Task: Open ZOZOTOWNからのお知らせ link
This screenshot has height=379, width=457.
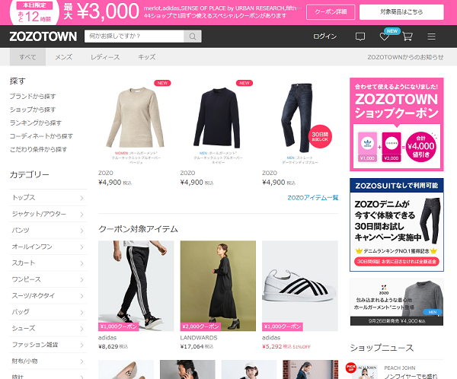Action: click(405, 57)
